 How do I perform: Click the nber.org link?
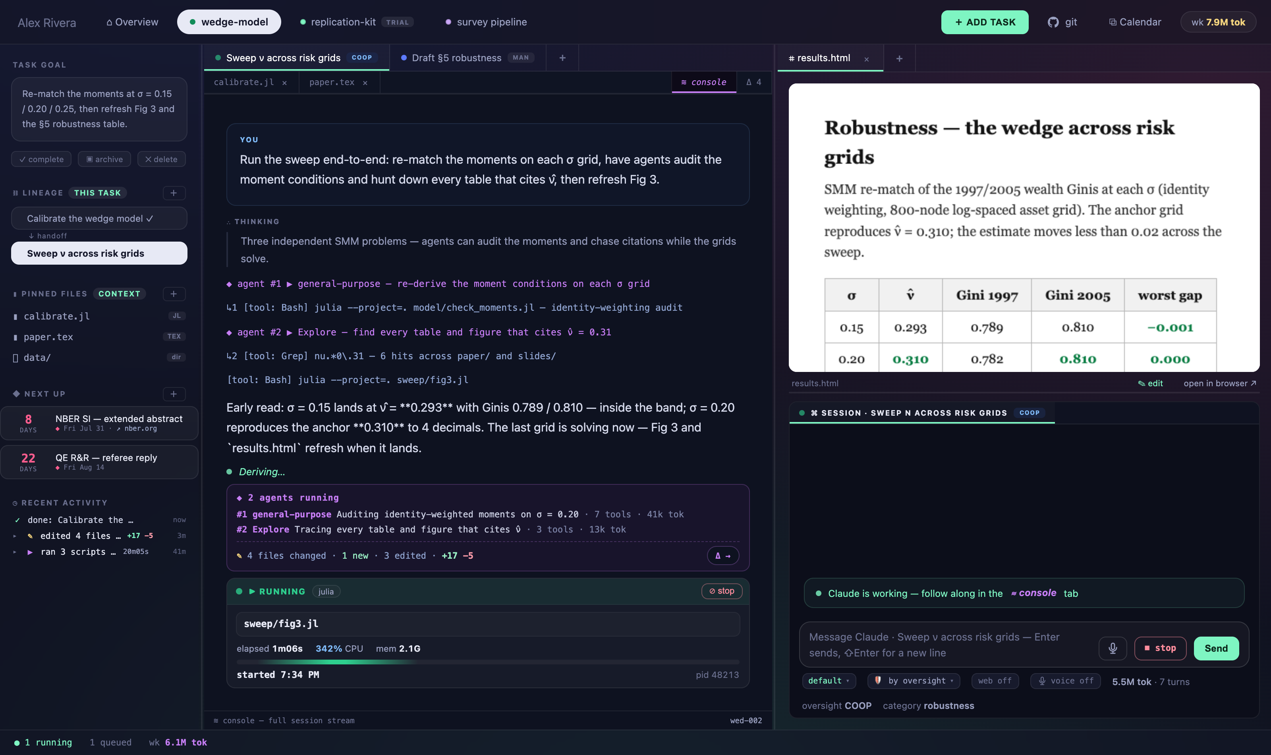click(136, 429)
